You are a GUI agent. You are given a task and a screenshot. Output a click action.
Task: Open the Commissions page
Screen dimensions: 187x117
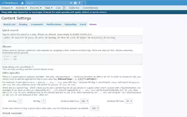coord(91,8)
